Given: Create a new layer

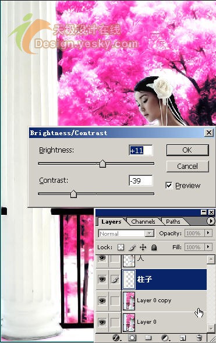Looking at the screenshot, I should click(183, 338).
